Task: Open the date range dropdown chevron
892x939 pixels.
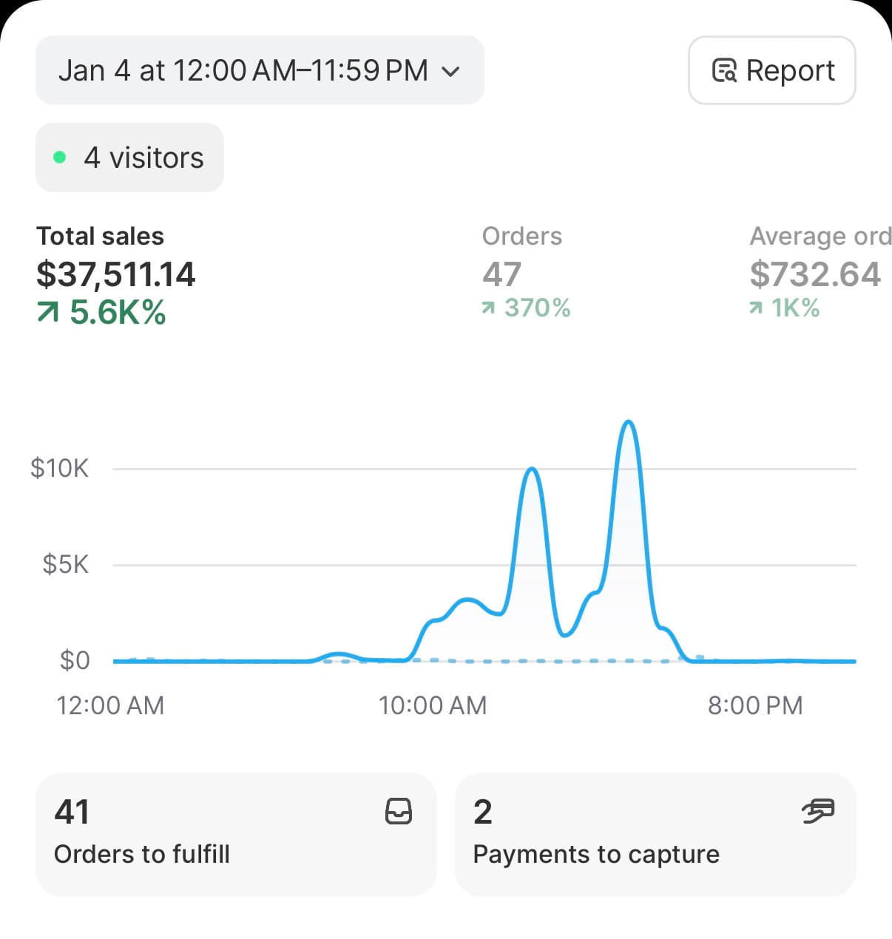Action: 450,71
